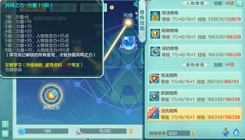Choose 防御指挥 pet training row
Viewport: 245px width, 140px height.
194,96
